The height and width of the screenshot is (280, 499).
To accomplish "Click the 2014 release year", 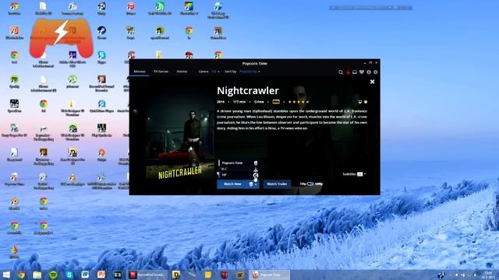I will (221, 102).
